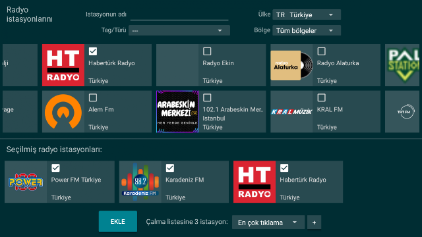
Task: Uncheck Habertürk Radyo in the results grid
Action: (93, 51)
